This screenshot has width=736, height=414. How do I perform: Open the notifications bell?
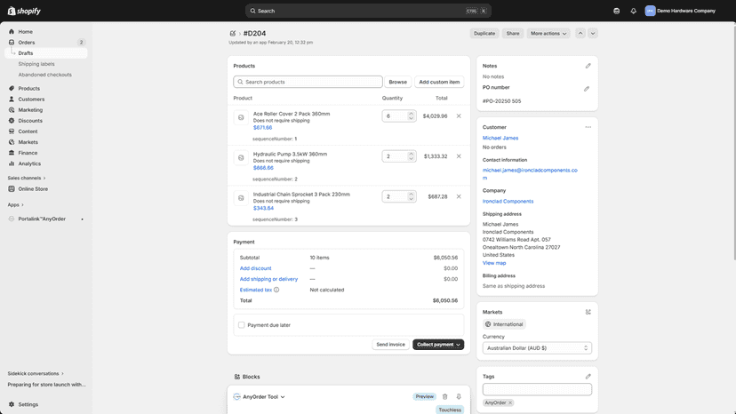[633, 11]
